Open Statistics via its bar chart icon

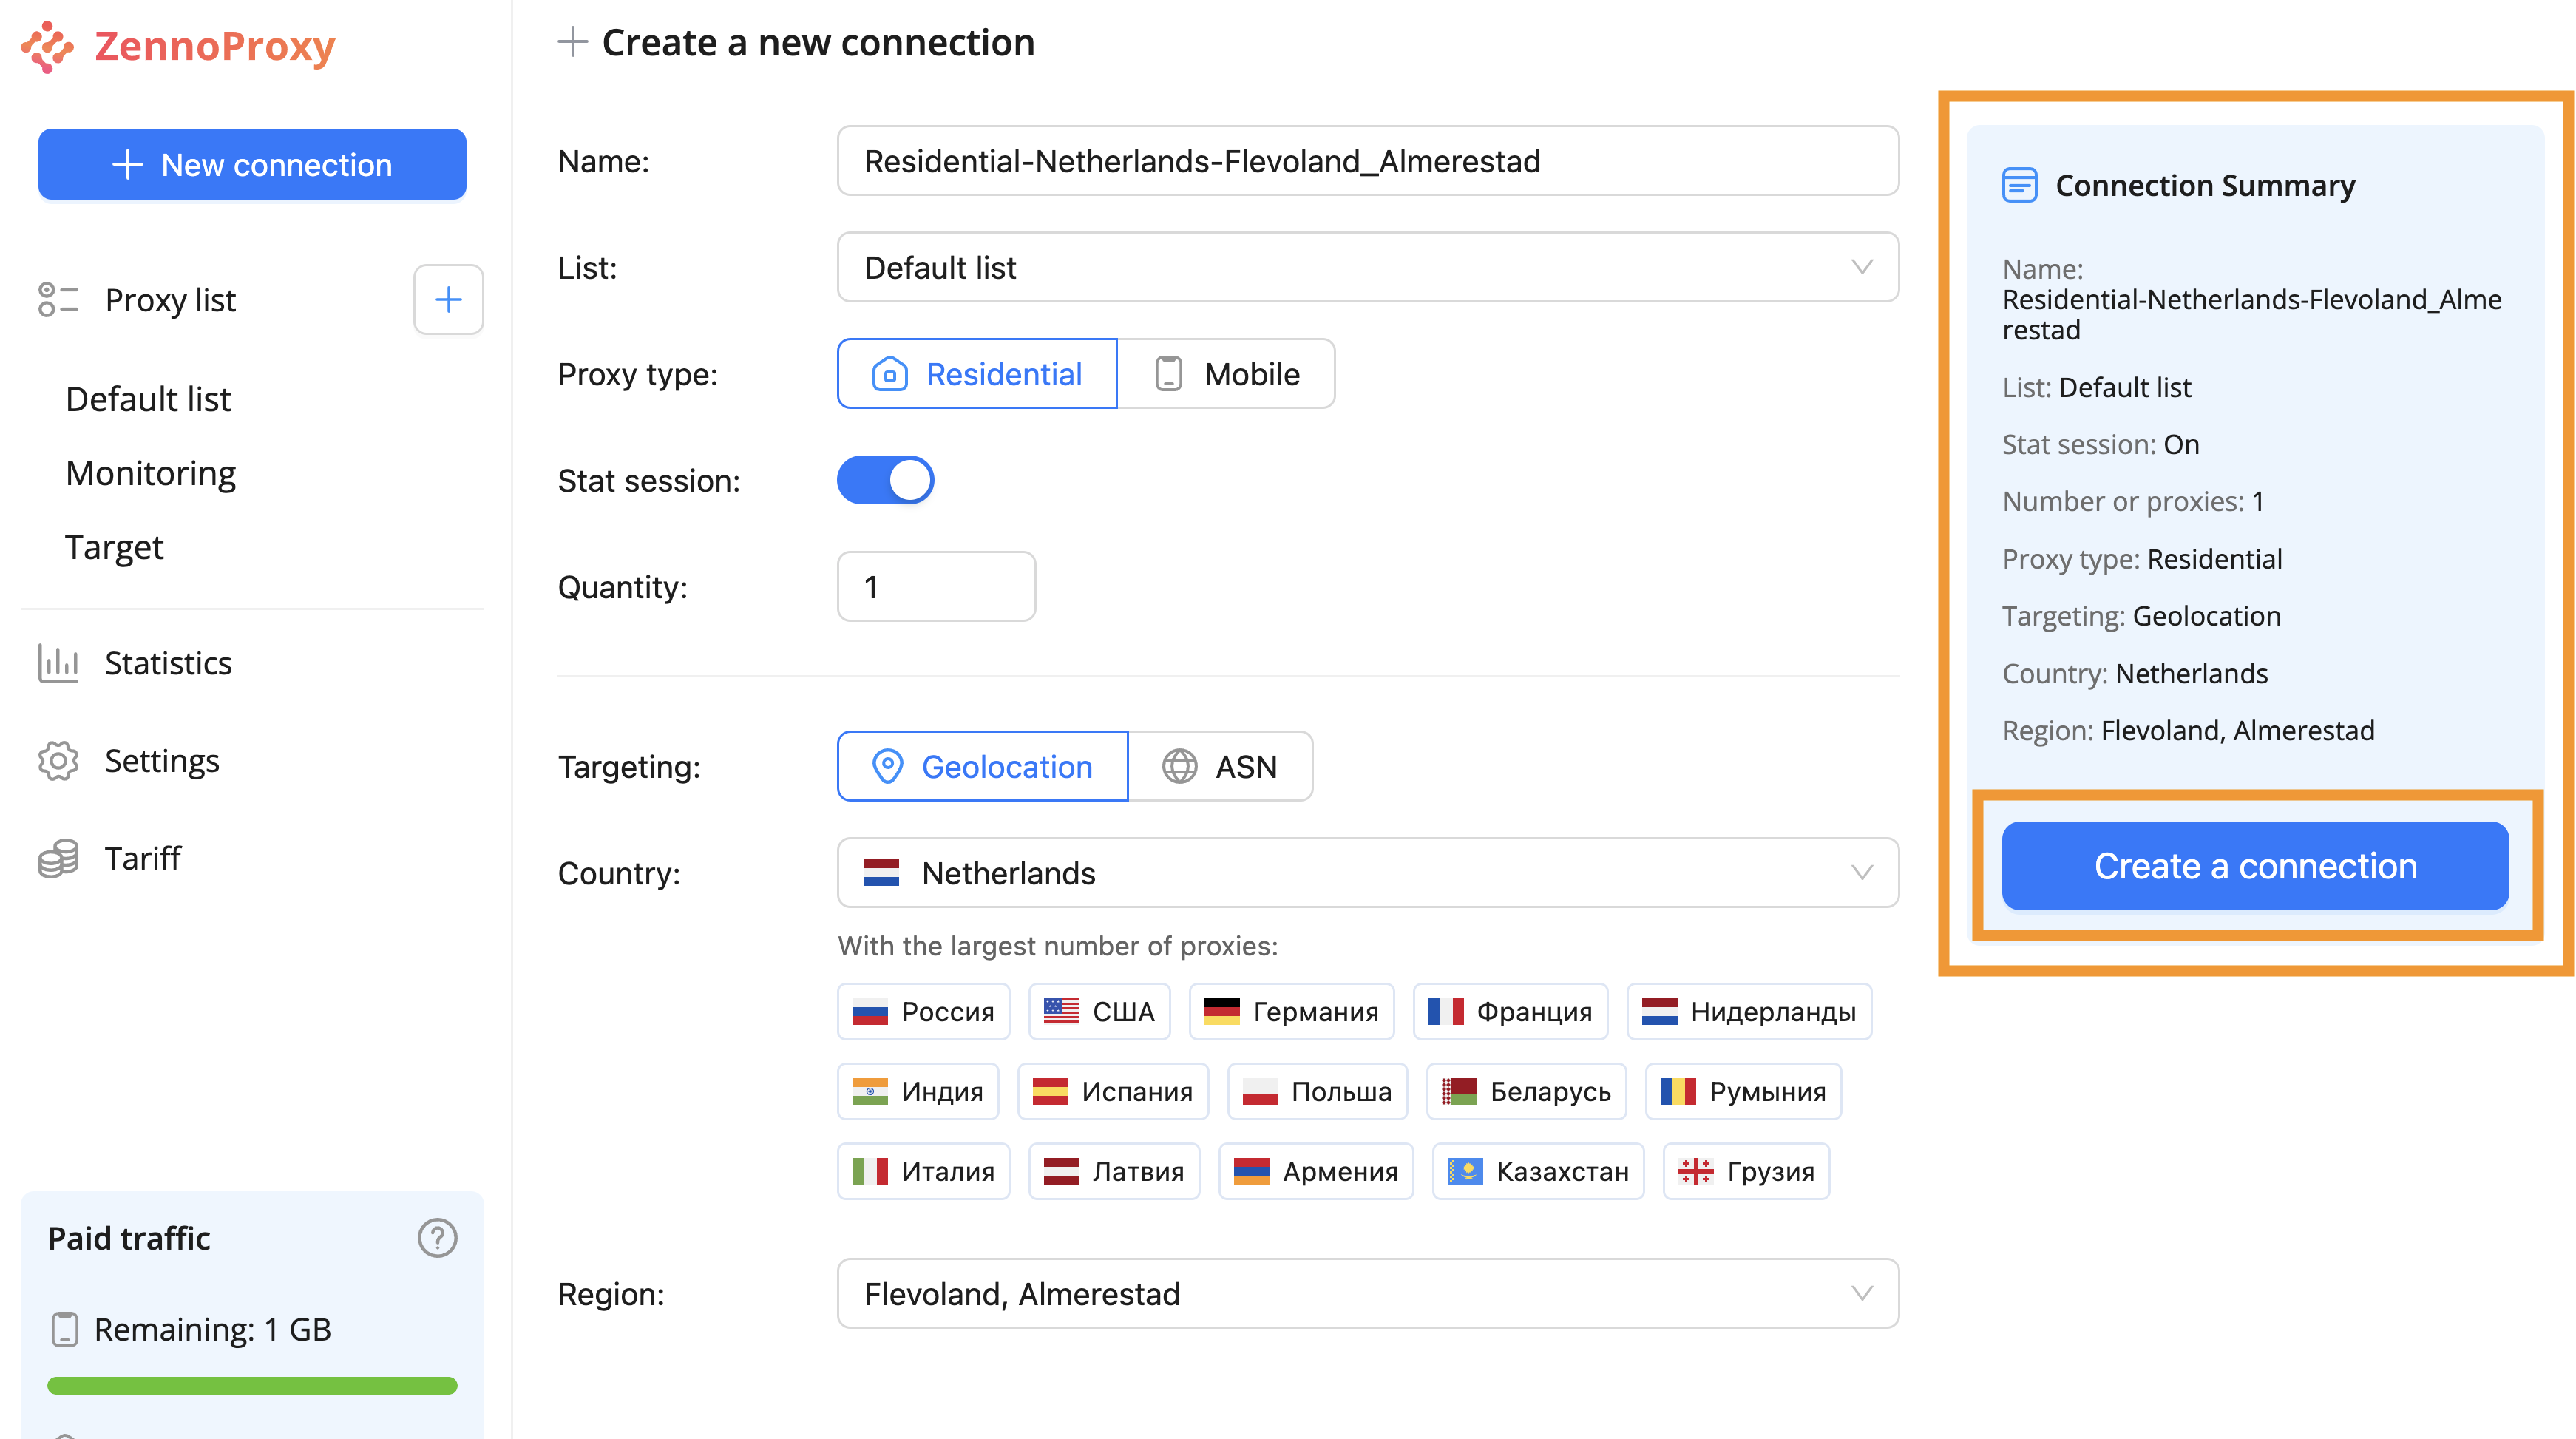58,663
